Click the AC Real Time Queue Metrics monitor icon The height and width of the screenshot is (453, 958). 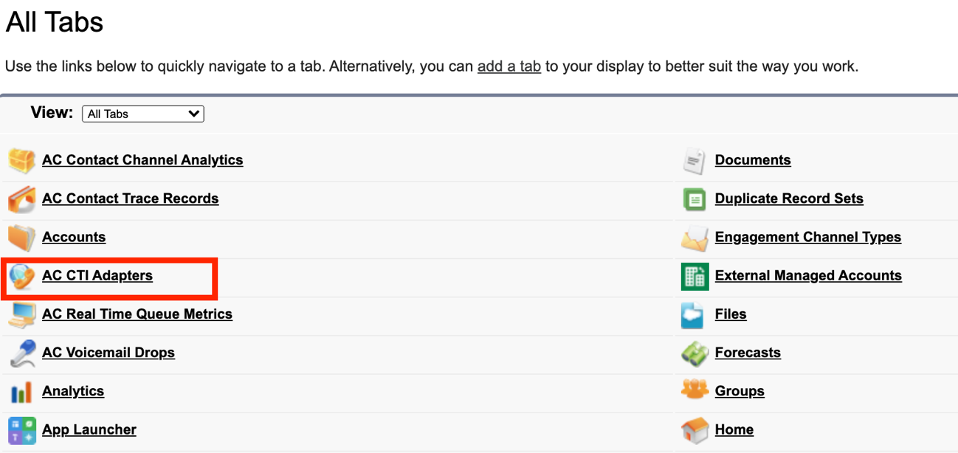(x=22, y=314)
